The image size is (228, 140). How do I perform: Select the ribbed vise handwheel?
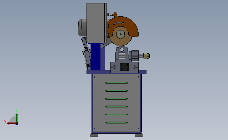coord(135,56)
